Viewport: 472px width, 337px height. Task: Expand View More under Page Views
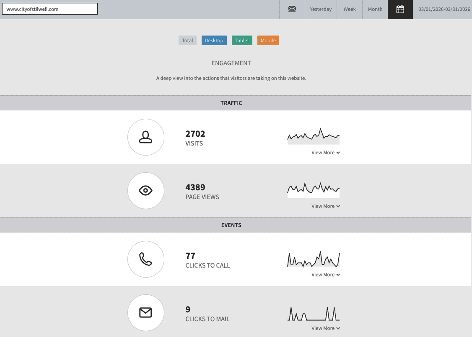coord(326,206)
